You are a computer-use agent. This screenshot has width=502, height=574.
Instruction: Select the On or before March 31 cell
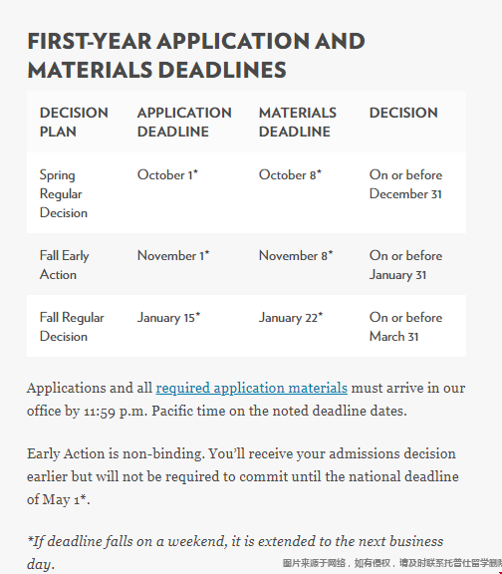click(x=405, y=327)
